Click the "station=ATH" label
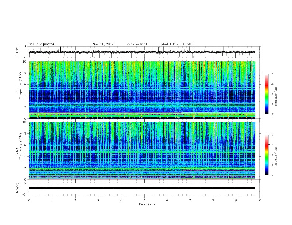The height and width of the screenshot is (225, 292). coord(137,44)
